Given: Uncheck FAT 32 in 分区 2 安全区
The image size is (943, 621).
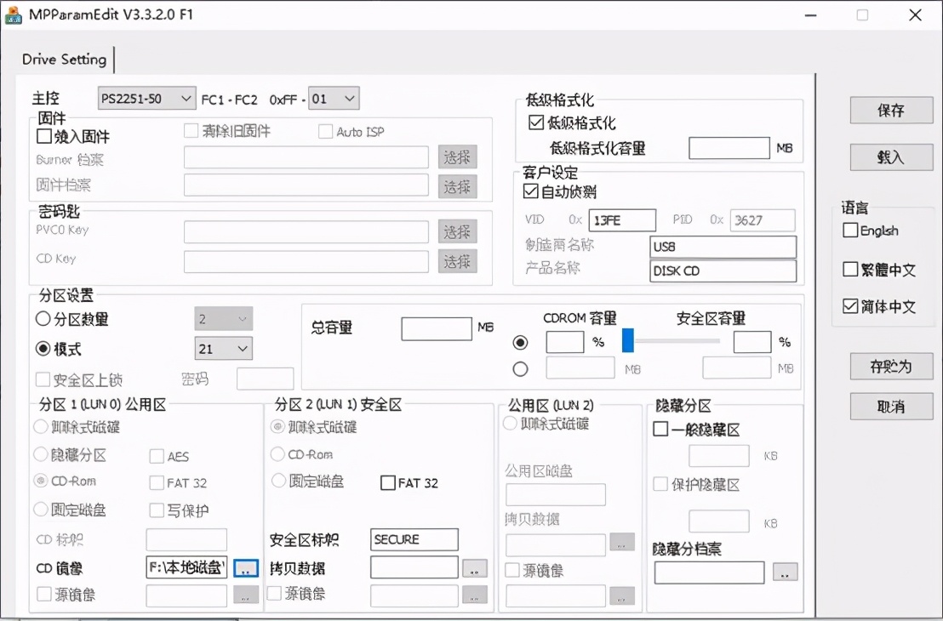Looking at the screenshot, I should 390,482.
